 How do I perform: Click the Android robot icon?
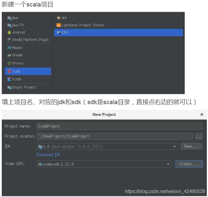coord(9,32)
